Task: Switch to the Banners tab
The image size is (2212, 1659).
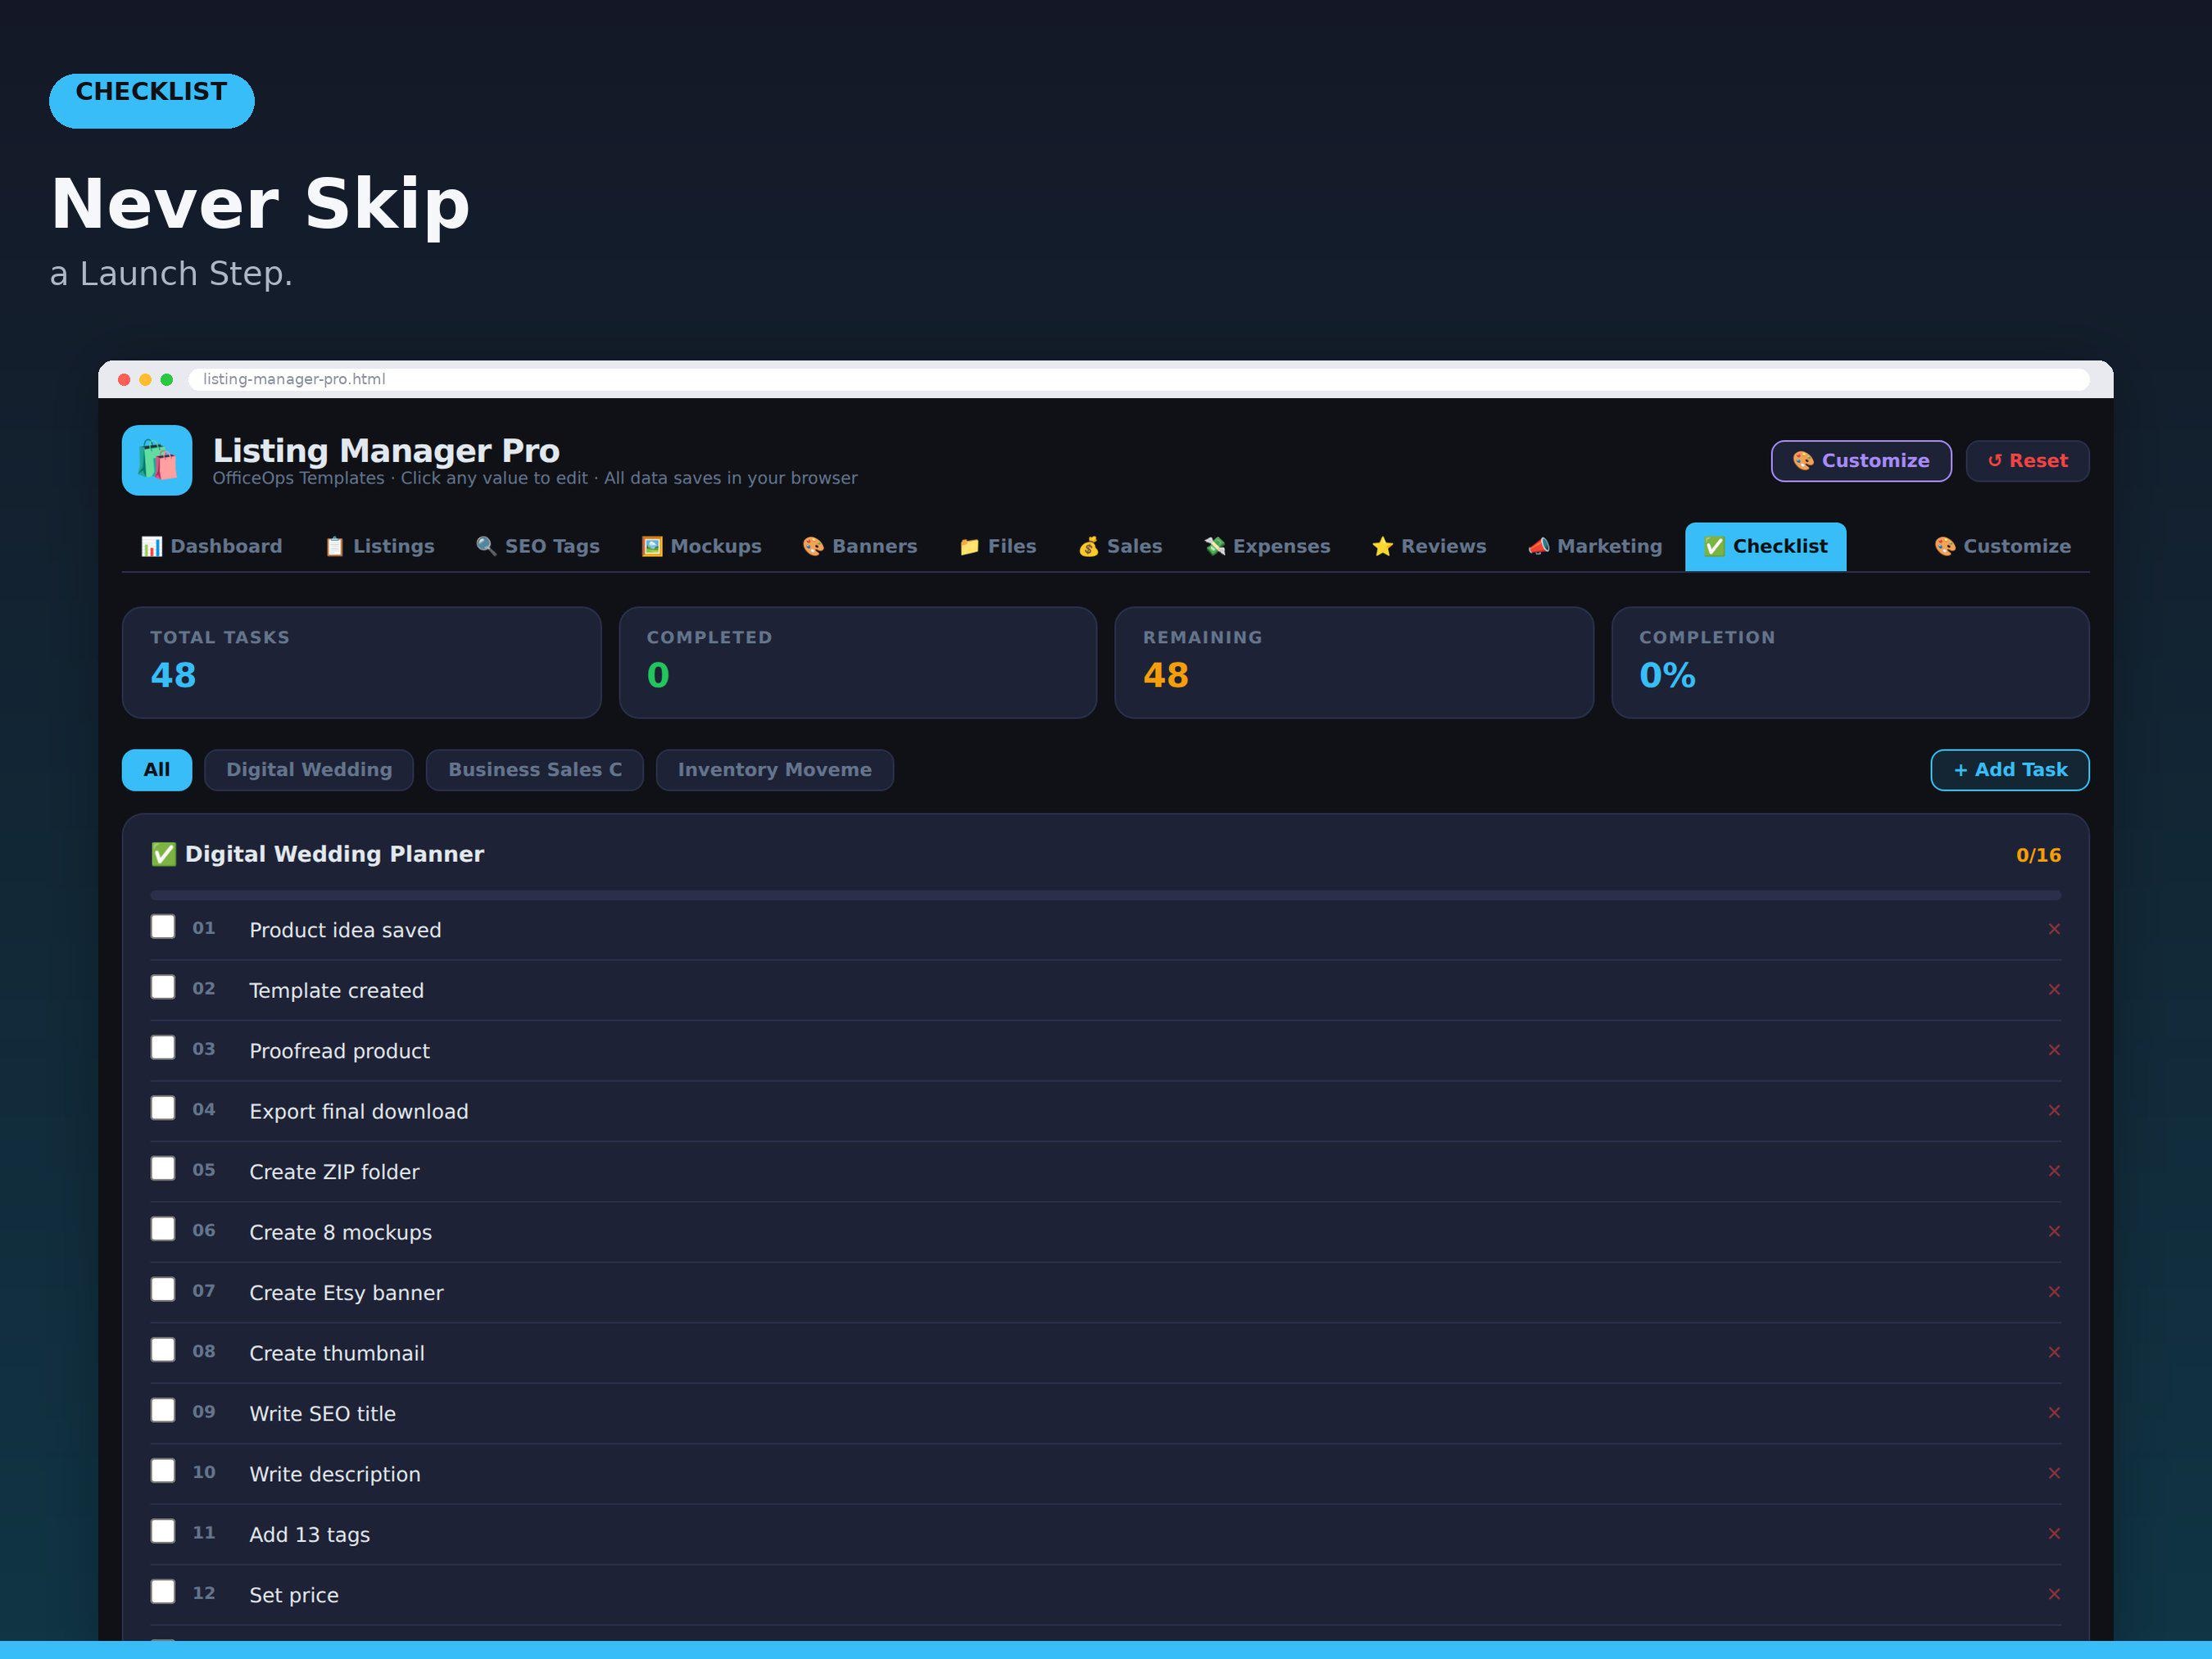Action: 860,546
